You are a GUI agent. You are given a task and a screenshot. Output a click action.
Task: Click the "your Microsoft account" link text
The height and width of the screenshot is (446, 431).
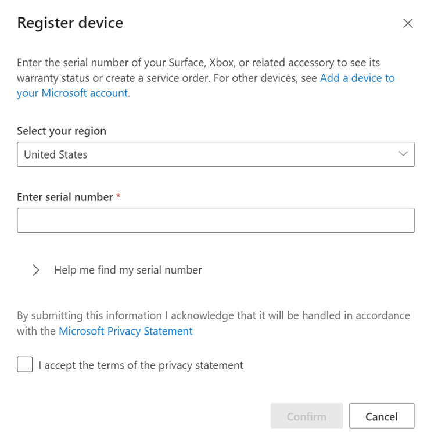[x=73, y=93]
